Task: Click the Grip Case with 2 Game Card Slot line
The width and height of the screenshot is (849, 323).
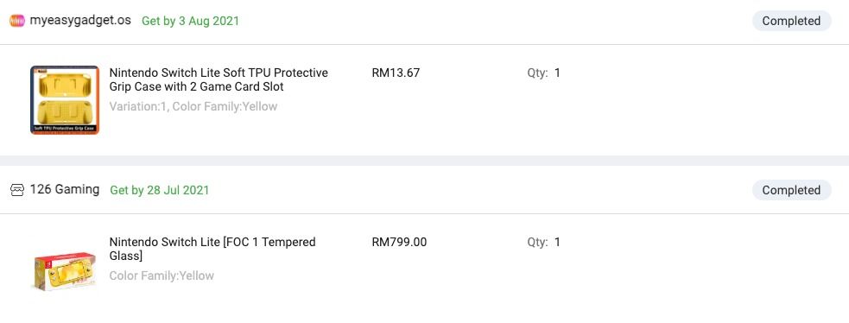Action: pyautogui.click(x=197, y=86)
